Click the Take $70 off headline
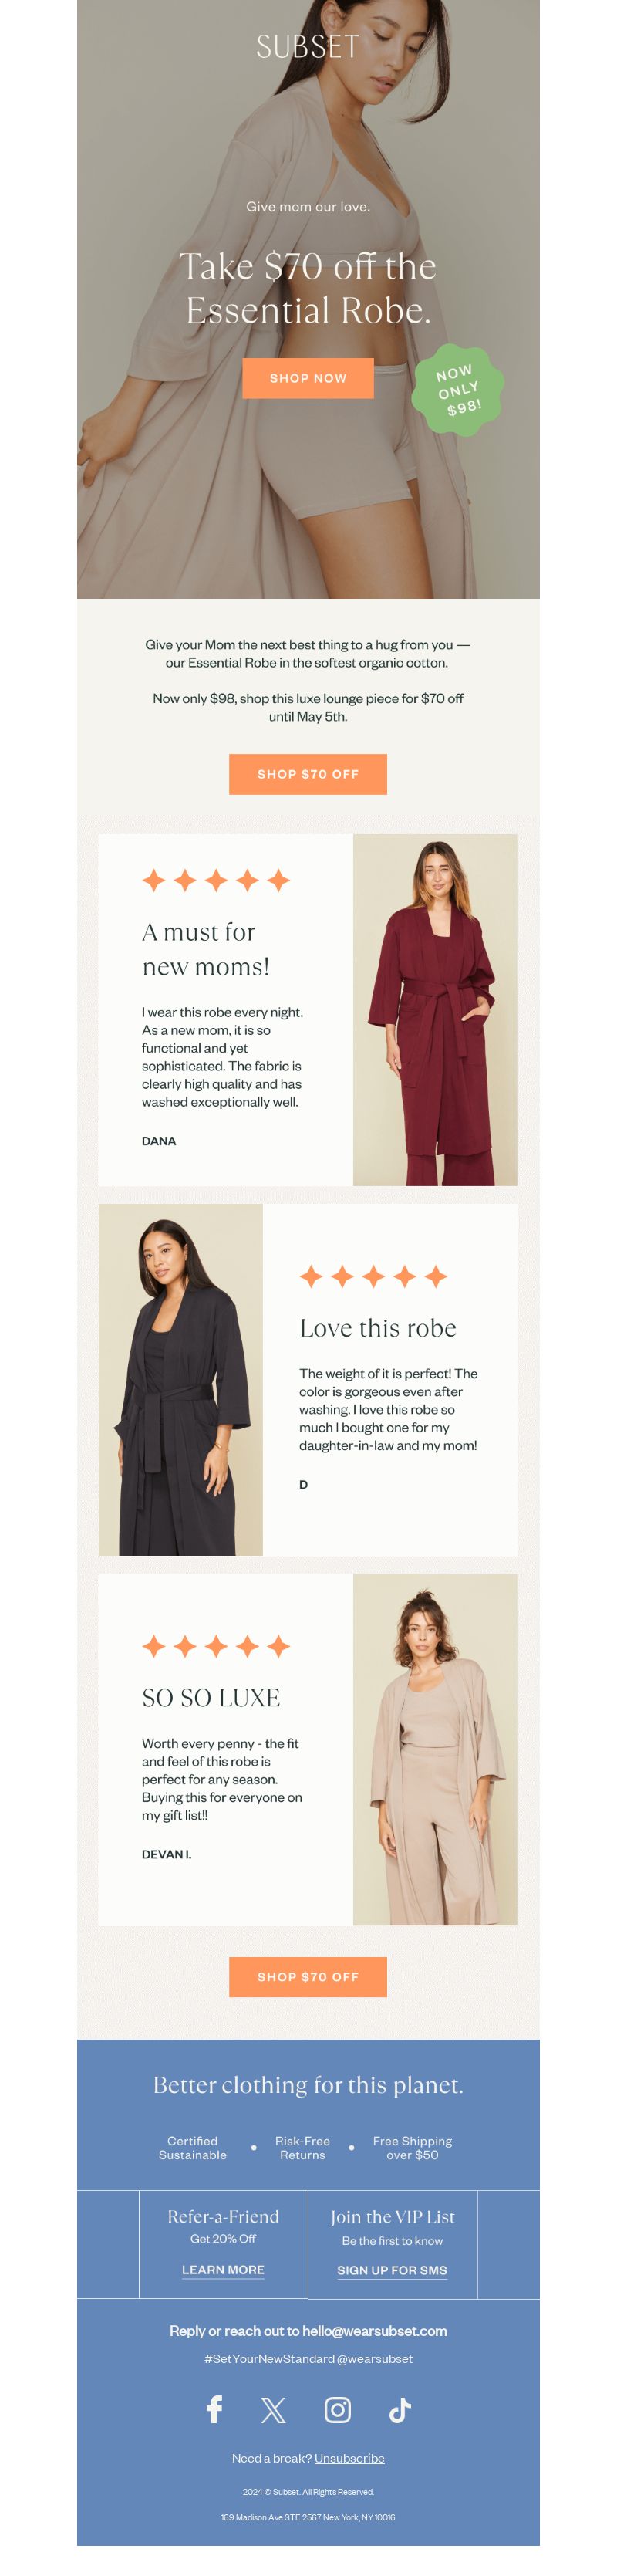 point(308,288)
